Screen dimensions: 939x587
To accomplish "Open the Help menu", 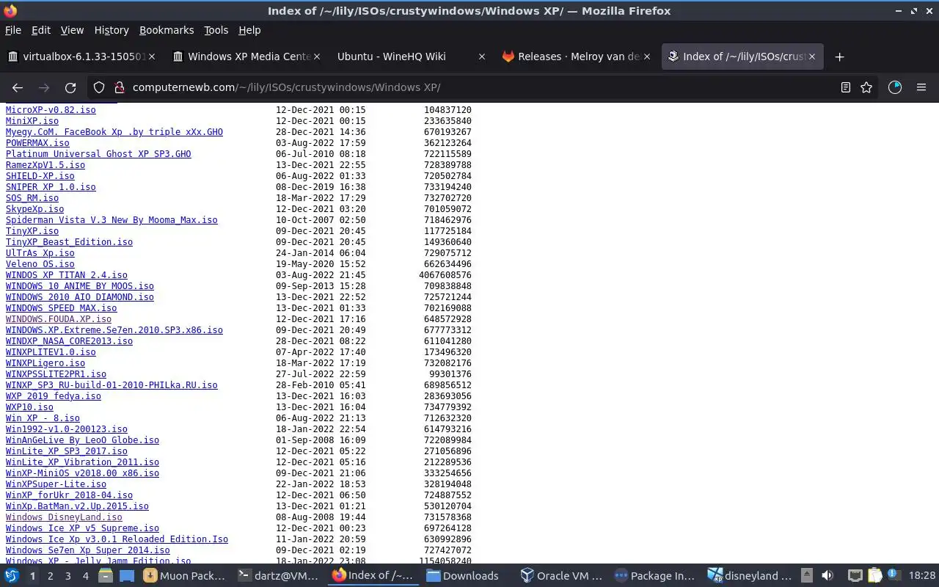I will point(249,30).
